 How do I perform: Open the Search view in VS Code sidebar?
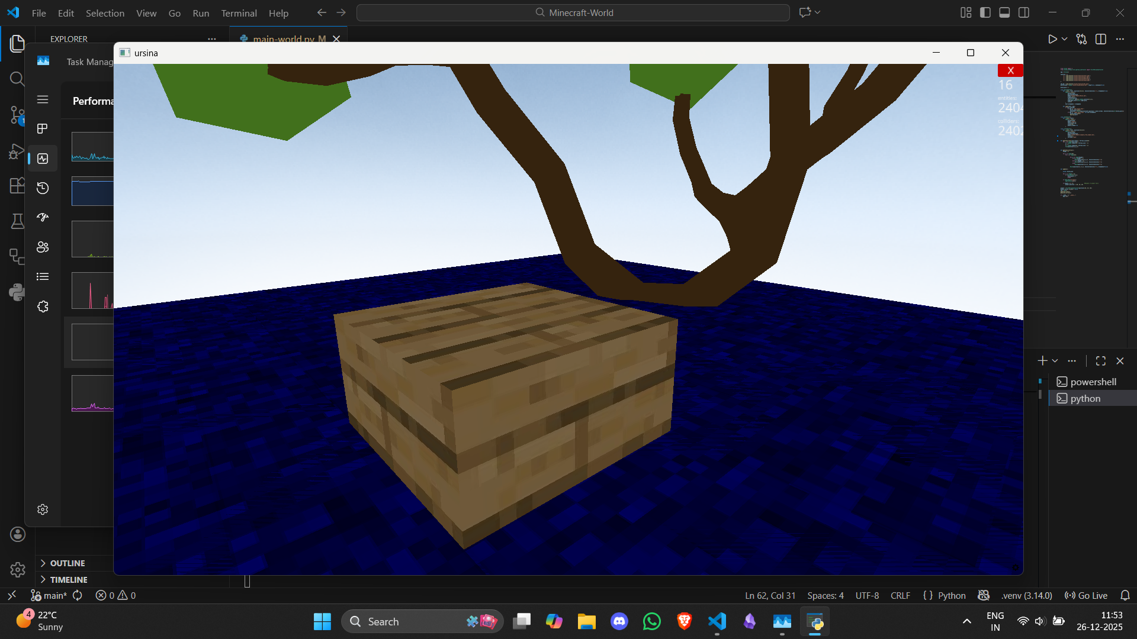point(17,79)
